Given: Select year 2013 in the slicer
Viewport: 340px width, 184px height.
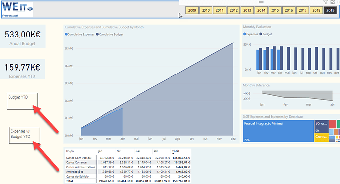Looking at the screenshot, I should click(247, 10).
